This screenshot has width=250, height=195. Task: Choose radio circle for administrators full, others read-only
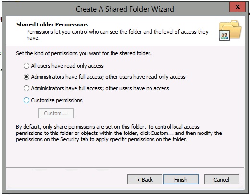click(x=26, y=77)
